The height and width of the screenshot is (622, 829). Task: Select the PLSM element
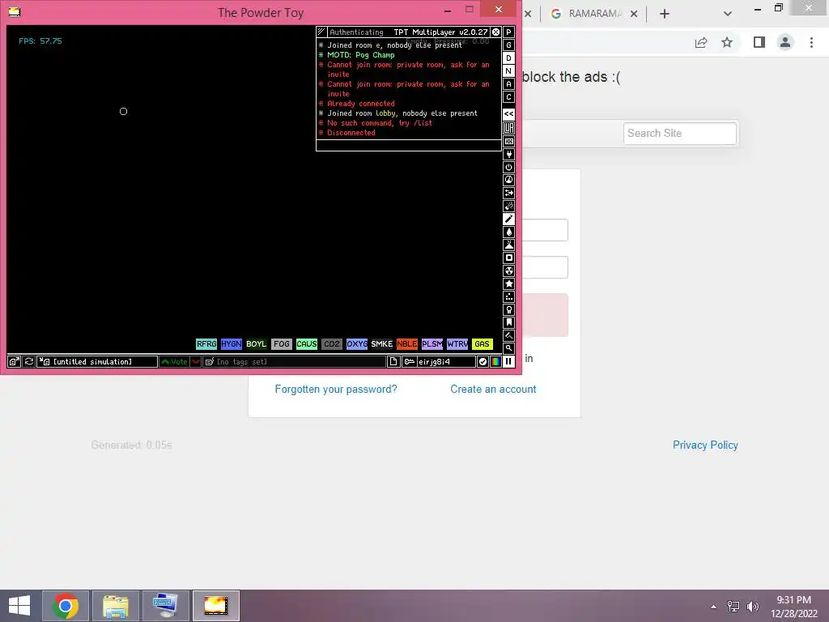click(432, 344)
